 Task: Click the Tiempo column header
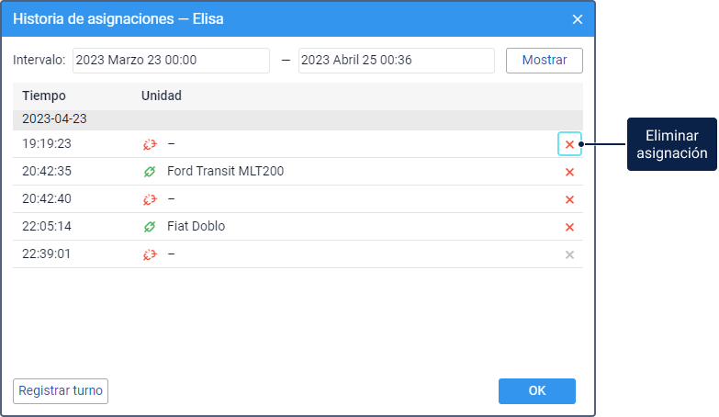44,96
